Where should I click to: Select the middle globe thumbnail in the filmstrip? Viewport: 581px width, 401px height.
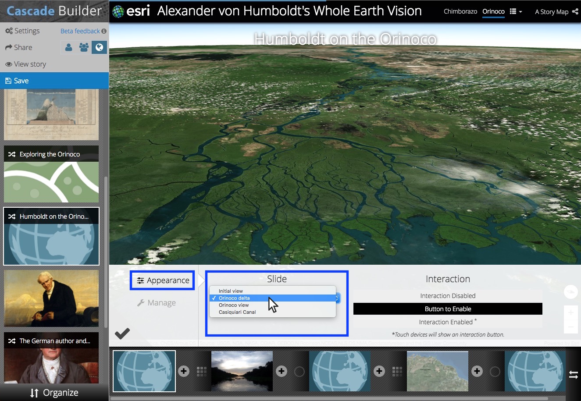pos(339,371)
